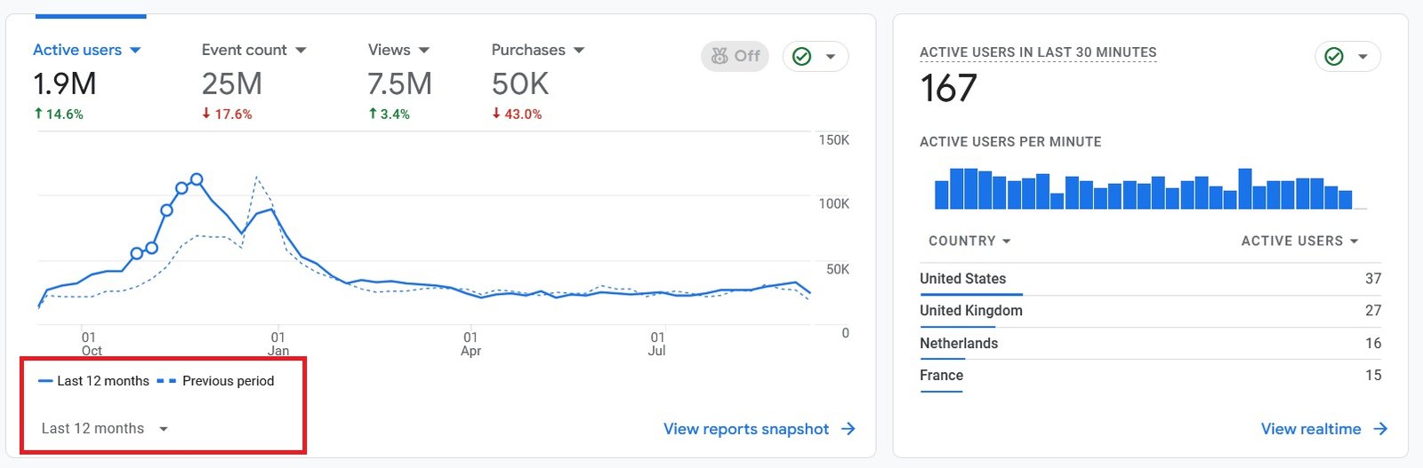Click the arrow icon beside View realtime

click(1380, 429)
